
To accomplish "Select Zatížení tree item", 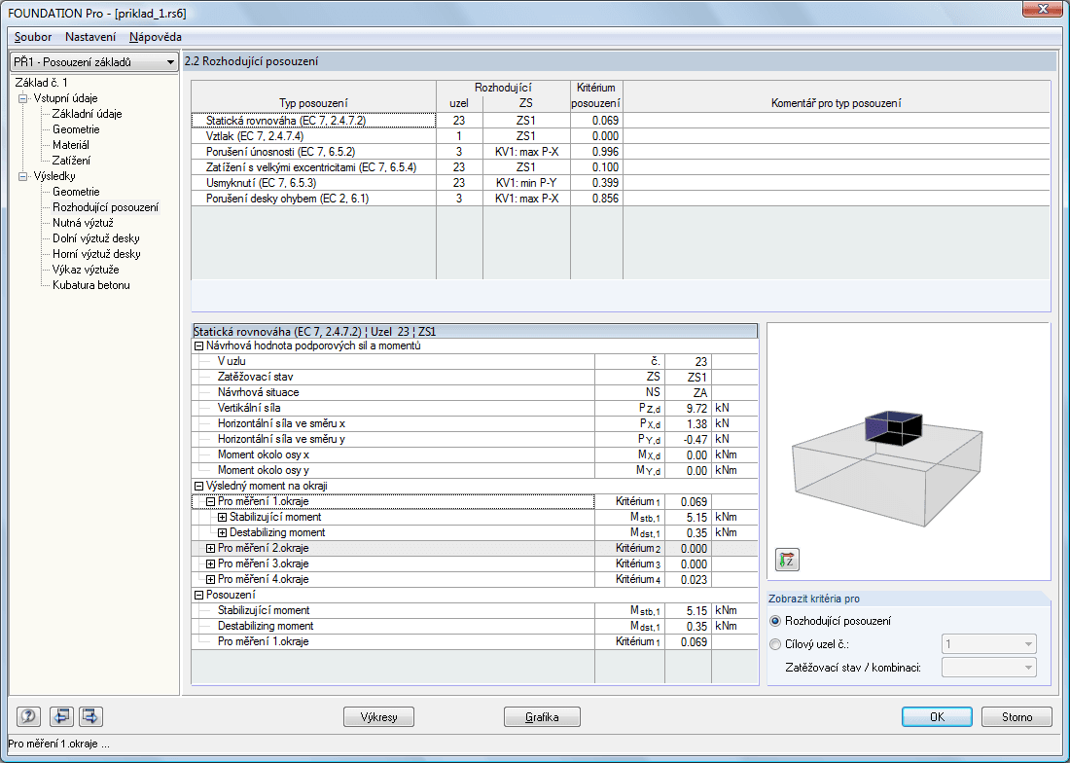I will click(x=71, y=161).
